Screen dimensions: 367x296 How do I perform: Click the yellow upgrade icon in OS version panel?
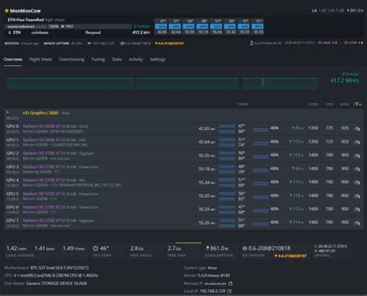[x=276, y=256]
